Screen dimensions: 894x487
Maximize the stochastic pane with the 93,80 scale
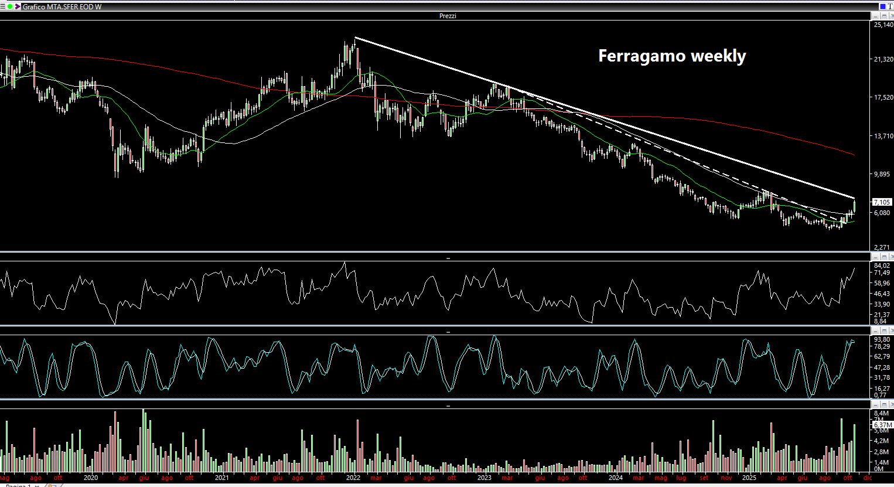tap(884, 331)
